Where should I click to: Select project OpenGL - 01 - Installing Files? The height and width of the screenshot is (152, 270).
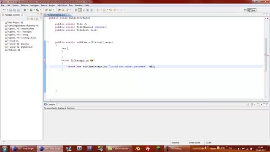pyautogui.click(x=21, y=29)
